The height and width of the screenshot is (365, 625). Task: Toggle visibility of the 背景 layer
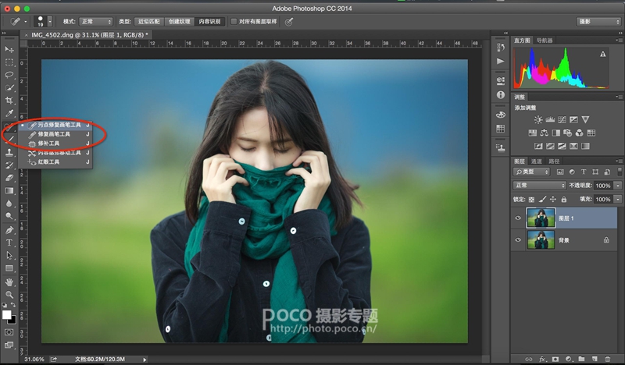click(518, 241)
